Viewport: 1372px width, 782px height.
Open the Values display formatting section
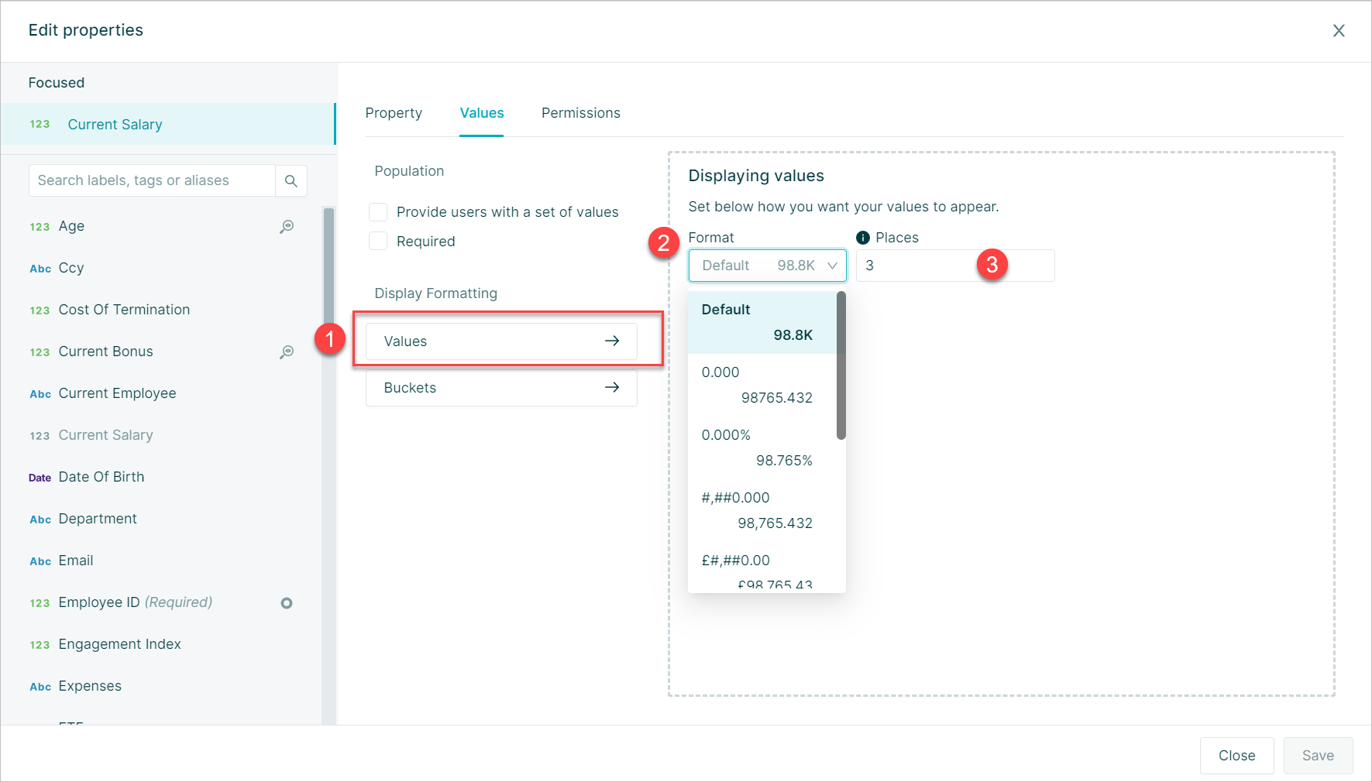[x=501, y=341]
